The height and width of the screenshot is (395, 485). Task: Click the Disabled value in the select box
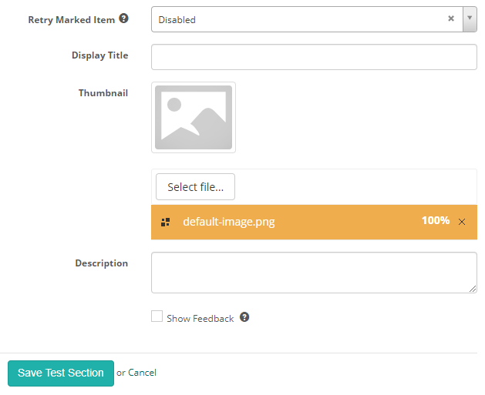point(177,20)
